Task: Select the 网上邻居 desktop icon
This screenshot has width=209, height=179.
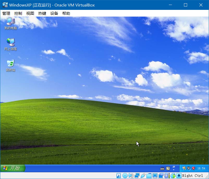Action: [11, 44]
